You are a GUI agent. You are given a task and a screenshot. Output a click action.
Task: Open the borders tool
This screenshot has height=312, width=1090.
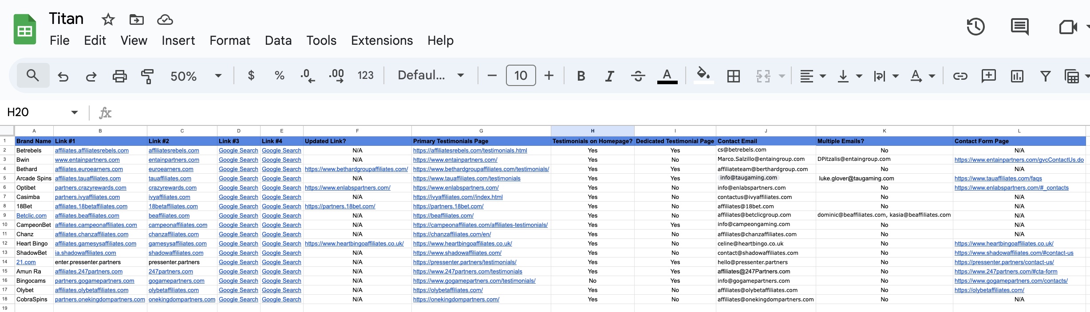tap(734, 76)
